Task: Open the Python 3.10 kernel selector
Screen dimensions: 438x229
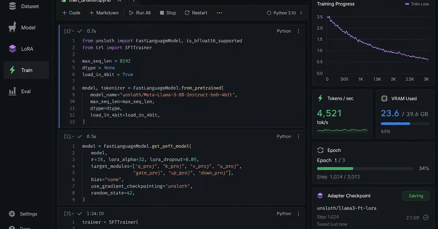Action: (285, 13)
